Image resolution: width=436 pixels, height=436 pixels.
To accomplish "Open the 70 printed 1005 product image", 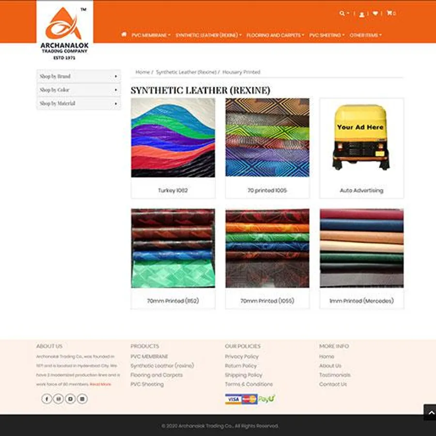I will click(x=267, y=138).
